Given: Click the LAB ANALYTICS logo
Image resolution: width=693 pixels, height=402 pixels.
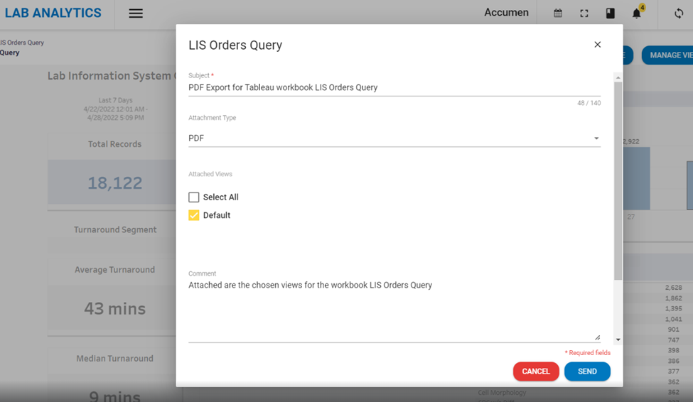Looking at the screenshot, I should click(x=53, y=13).
